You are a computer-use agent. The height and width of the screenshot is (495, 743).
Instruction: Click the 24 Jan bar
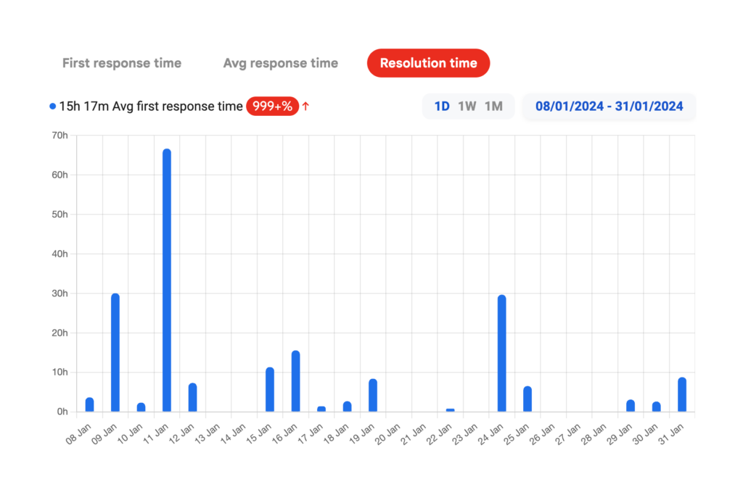click(x=502, y=353)
